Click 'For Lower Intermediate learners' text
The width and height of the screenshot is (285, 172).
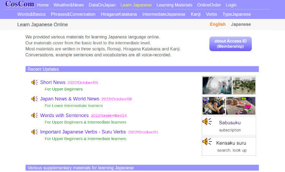coord(74,106)
